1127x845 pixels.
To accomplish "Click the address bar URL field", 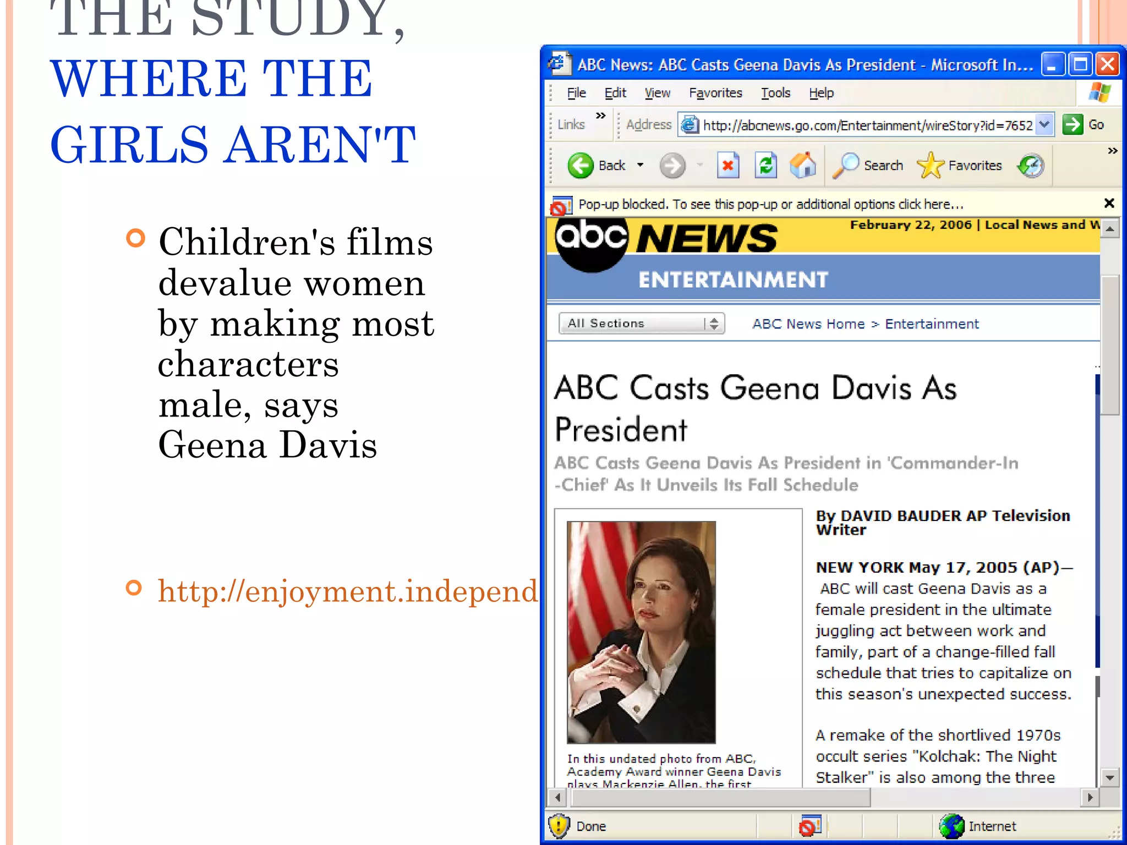I will (x=866, y=125).
